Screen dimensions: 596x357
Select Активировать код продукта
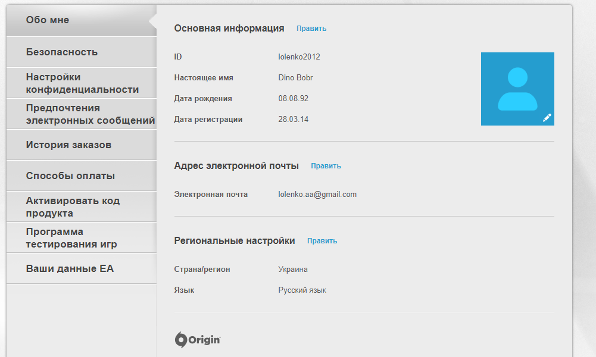pos(82,207)
